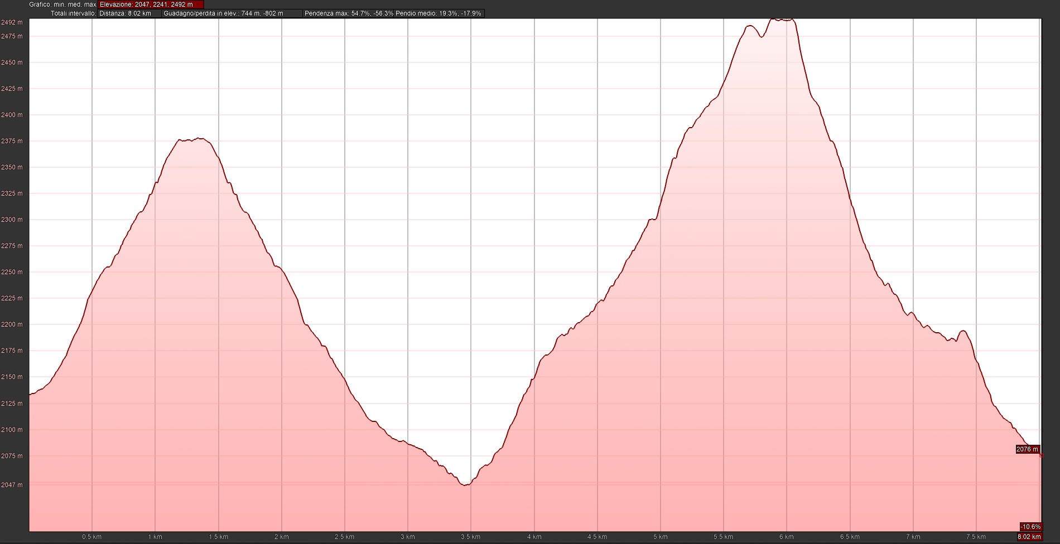Image resolution: width=1060 pixels, height=544 pixels.
Task: Click the Grafico: min, med, max label
Action: (63, 4)
